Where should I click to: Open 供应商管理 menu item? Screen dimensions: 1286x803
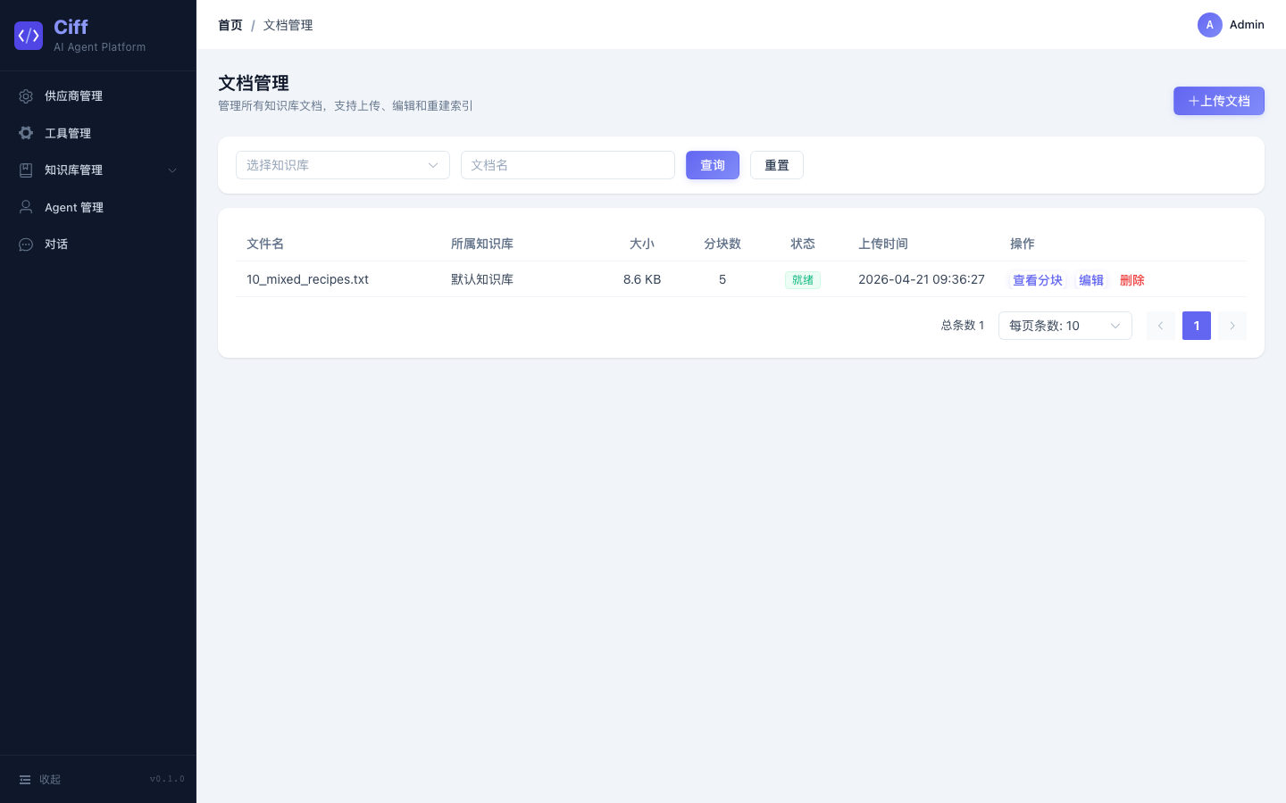click(98, 96)
